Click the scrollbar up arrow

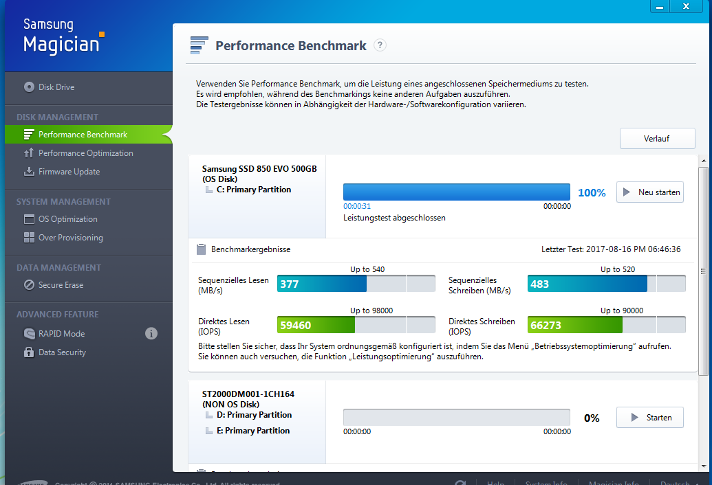[703, 161]
